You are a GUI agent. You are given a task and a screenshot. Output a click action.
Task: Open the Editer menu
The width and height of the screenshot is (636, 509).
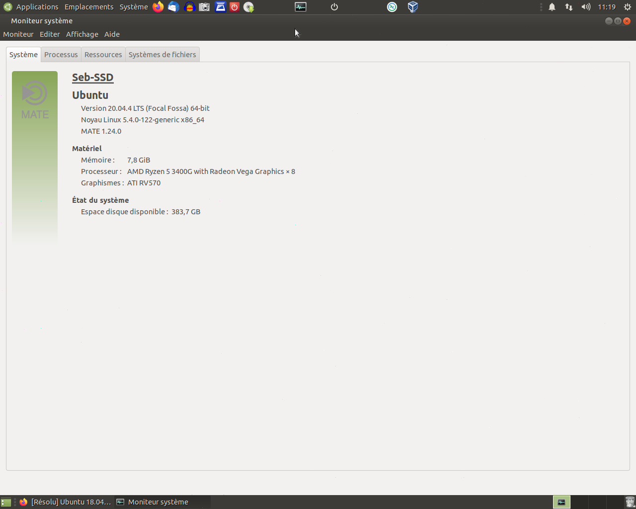(50, 34)
